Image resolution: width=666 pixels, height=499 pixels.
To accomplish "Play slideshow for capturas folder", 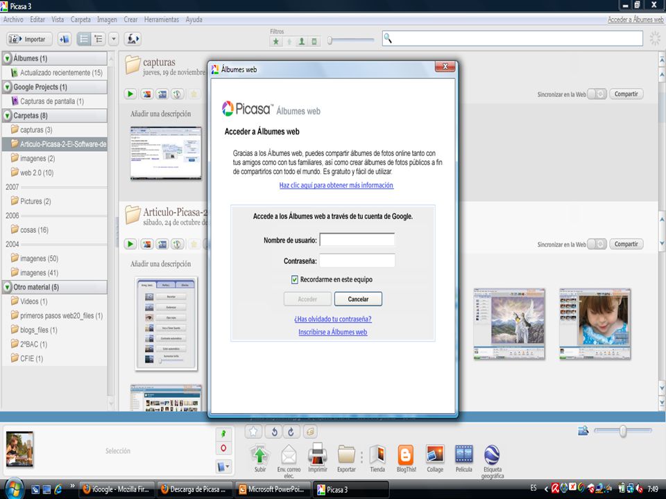I will 130,94.
